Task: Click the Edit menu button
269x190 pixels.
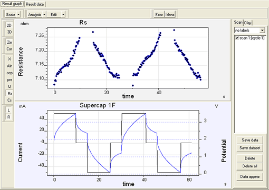Action: click(54, 15)
